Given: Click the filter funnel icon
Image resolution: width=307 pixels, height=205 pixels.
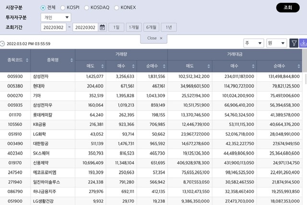Looking at the screenshot, I should pyautogui.click(x=294, y=43).
